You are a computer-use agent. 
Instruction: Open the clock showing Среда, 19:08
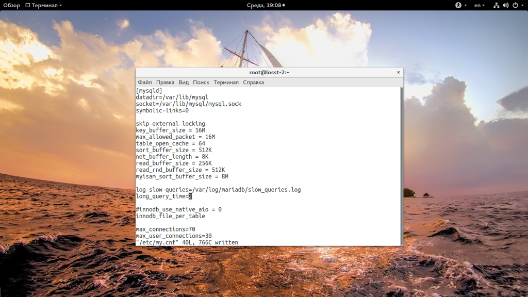263,5
